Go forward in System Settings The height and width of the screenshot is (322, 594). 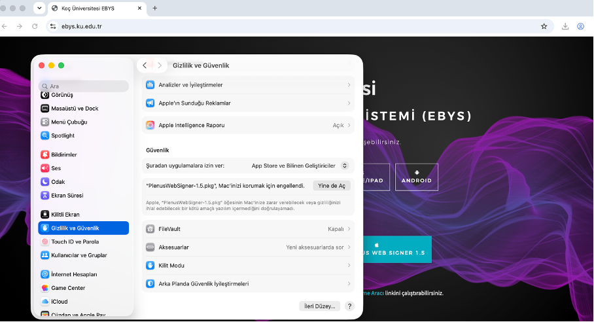coord(160,65)
